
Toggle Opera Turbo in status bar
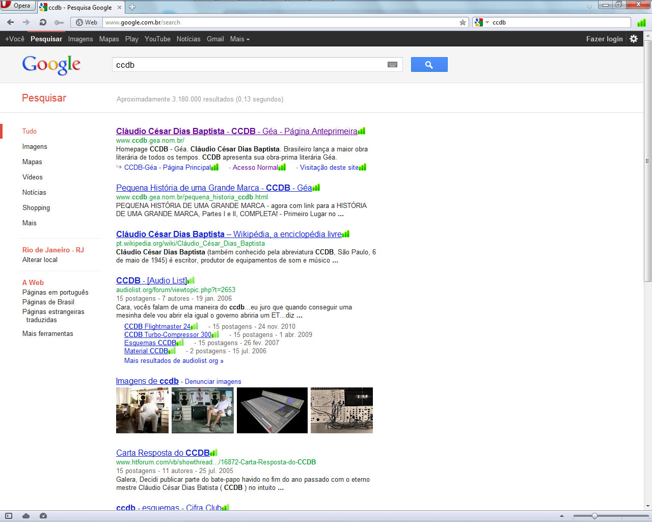click(43, 516)
